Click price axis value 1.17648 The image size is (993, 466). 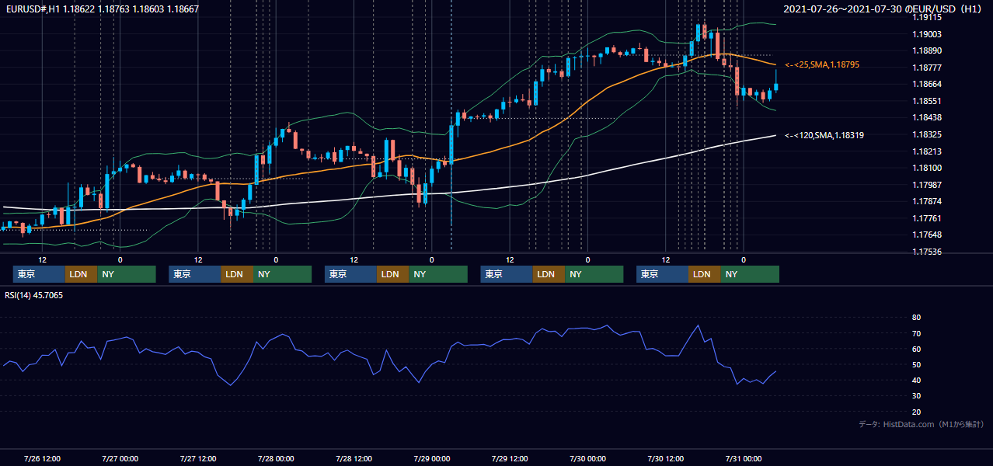click(927, 235)
